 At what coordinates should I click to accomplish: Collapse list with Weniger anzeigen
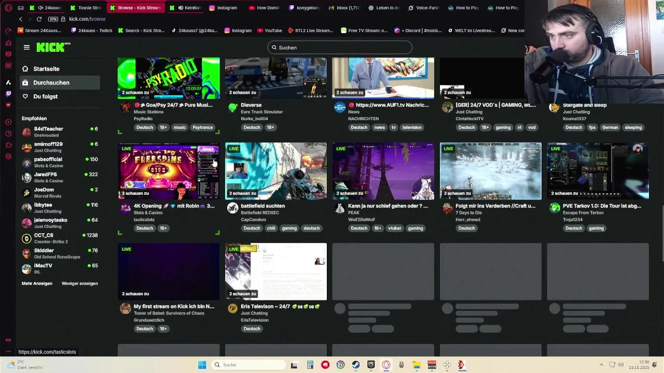click(79, 283)
